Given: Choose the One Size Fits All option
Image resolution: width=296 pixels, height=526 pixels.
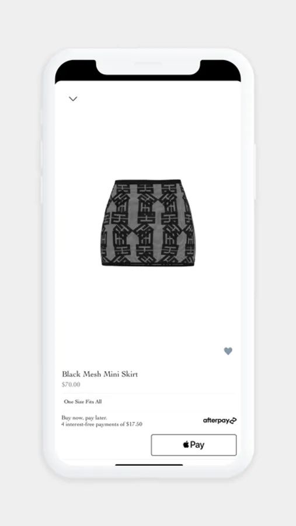Looking at the screenshot, I should tap(83, 402).
